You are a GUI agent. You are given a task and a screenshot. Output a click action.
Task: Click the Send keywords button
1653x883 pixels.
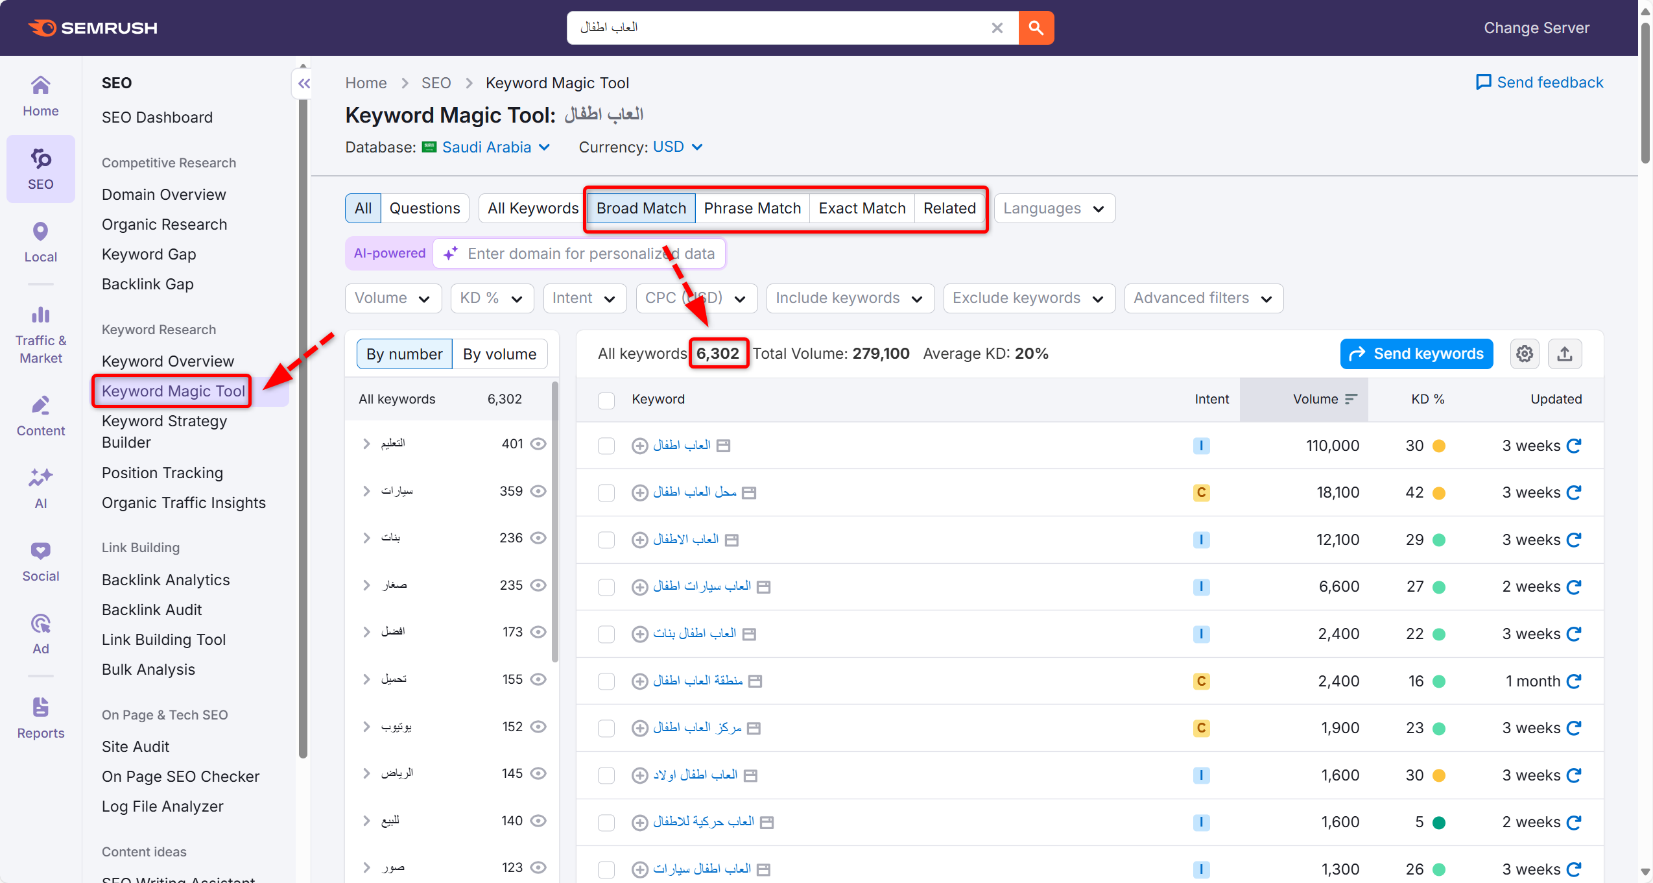[x=1416, y=354]
